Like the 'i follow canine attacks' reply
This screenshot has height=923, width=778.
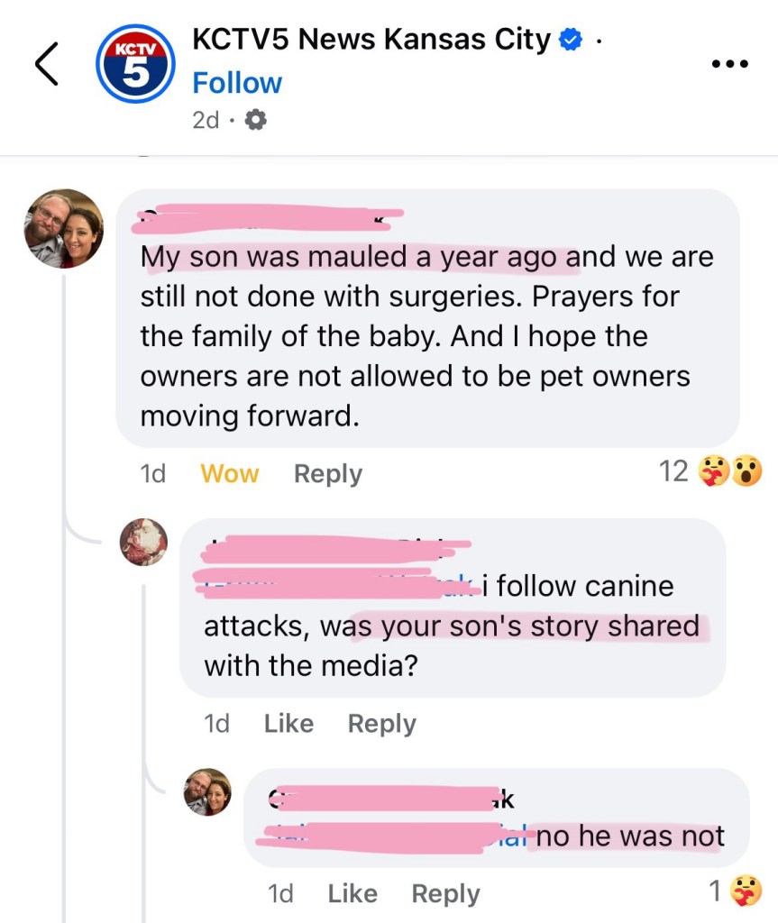tap(288, 723)
